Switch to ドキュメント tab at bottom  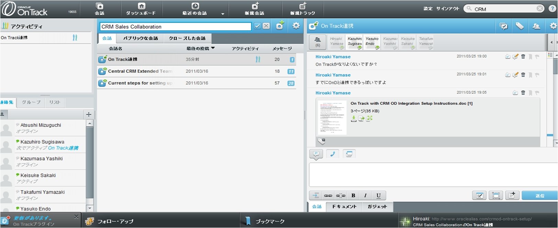point(344,207)
